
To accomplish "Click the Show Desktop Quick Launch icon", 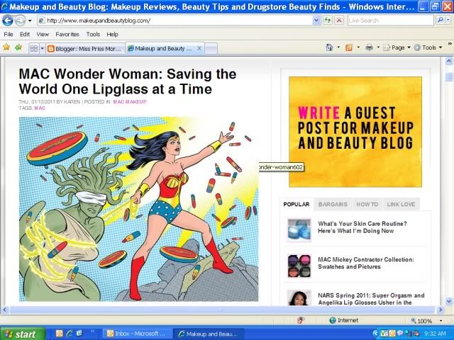I will [79, 334].
